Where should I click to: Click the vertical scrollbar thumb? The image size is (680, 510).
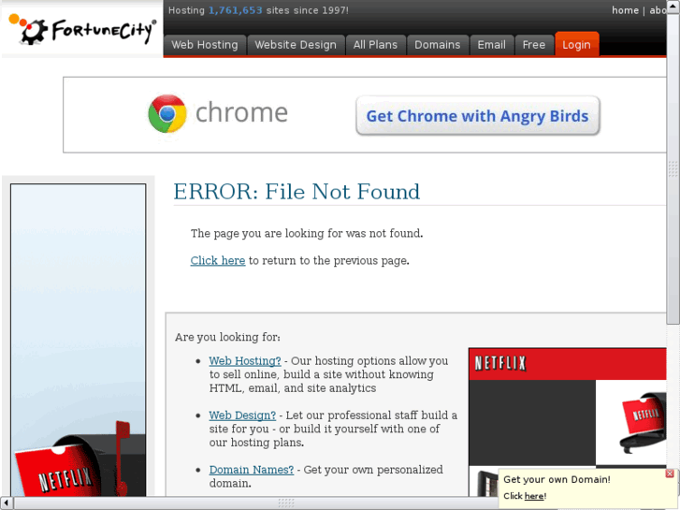(673, 169)
